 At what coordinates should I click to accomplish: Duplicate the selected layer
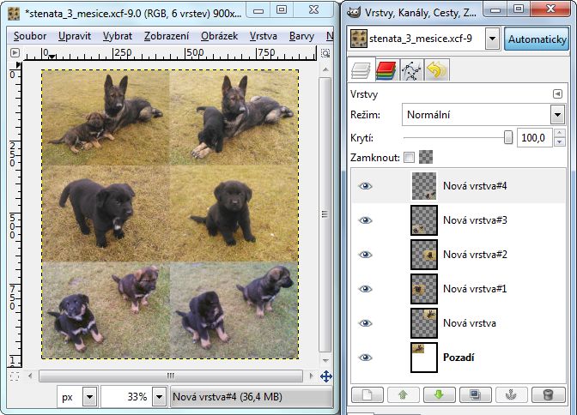point(476,395)
